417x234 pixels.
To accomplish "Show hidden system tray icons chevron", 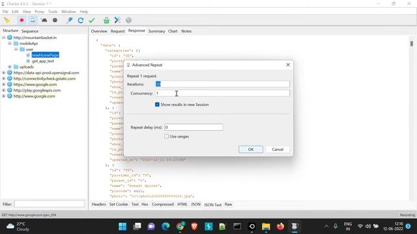I will click(x=326, y=226).
